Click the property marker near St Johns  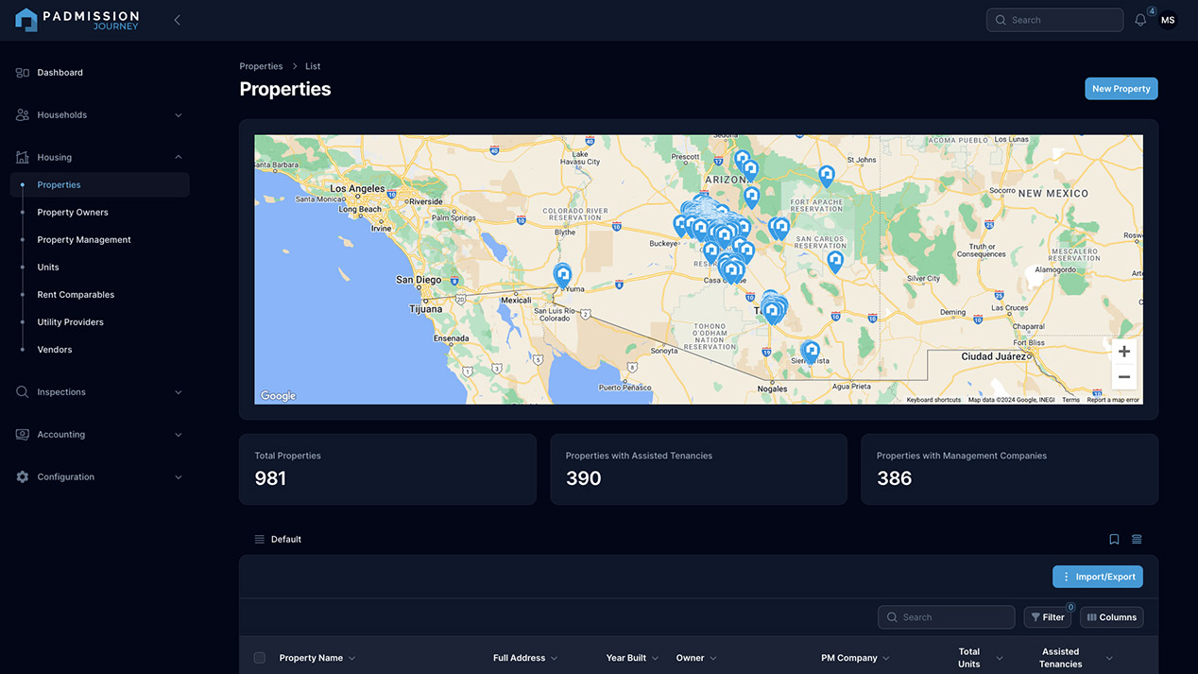(x=827, y=175)
